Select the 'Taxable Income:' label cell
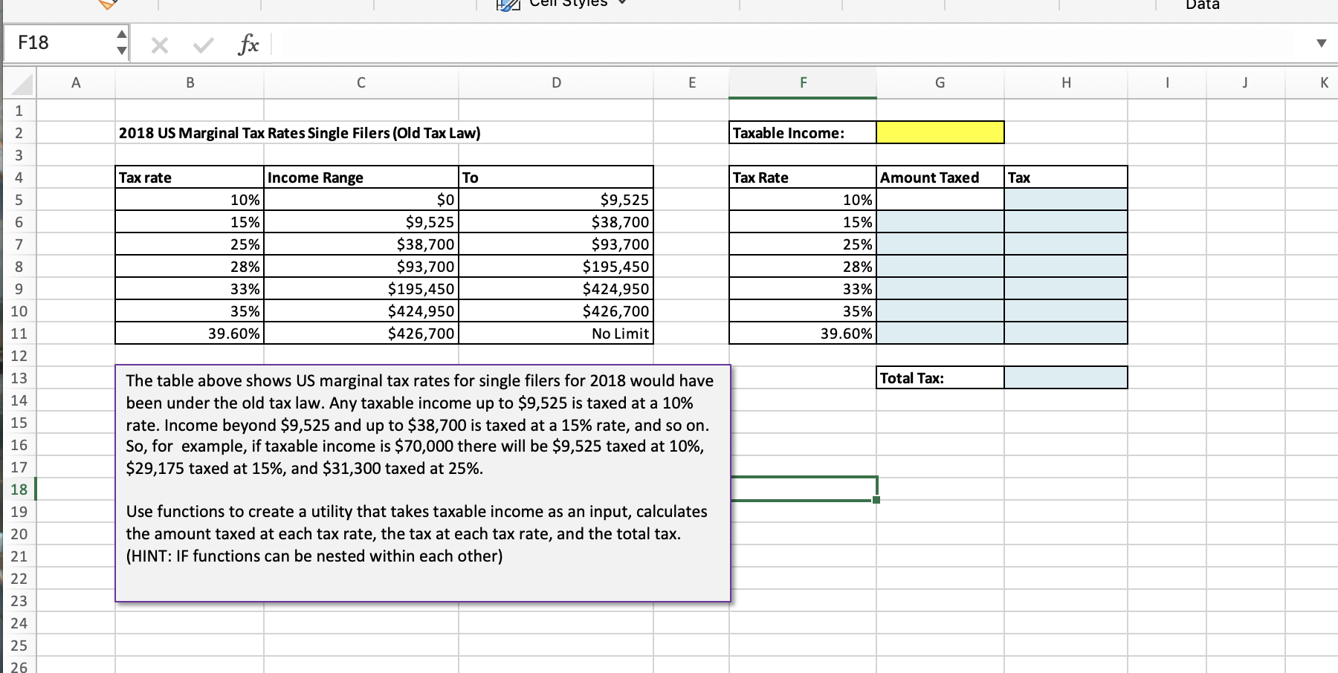 click(x=803, y=133)
